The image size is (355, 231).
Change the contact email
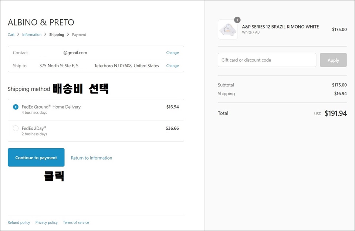point(172,52)
